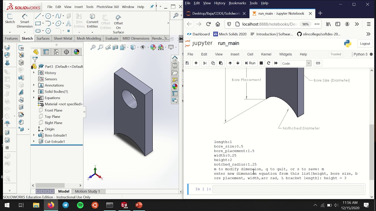Screen dimensions: 376x211
Task: Click the empty Jupyter code cell
Action: tap(288, 189)
